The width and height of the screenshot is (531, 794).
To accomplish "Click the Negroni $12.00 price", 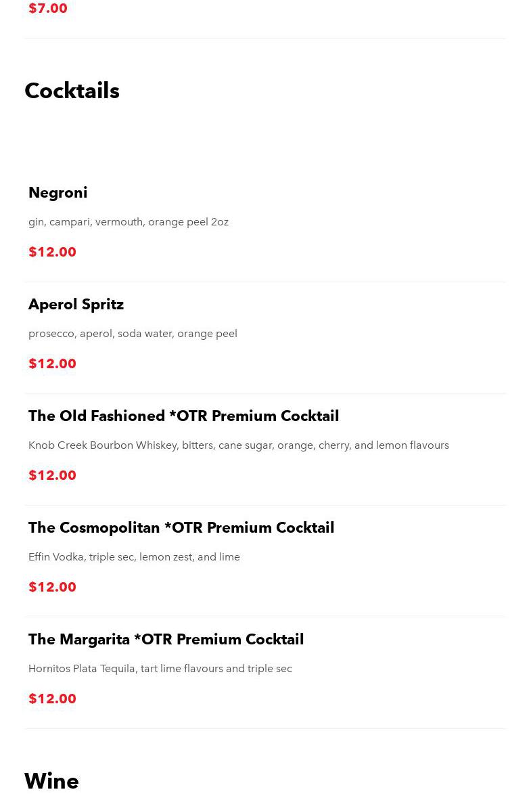I will 52,252.
